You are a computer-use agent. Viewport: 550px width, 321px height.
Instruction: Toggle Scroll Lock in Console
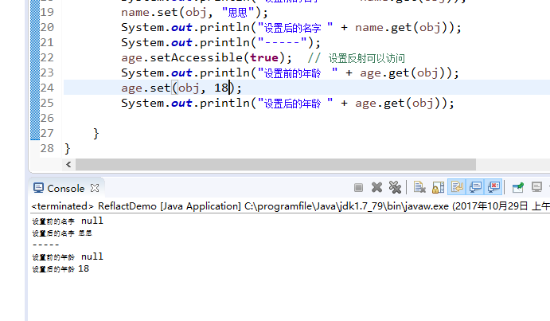(438, 187)
